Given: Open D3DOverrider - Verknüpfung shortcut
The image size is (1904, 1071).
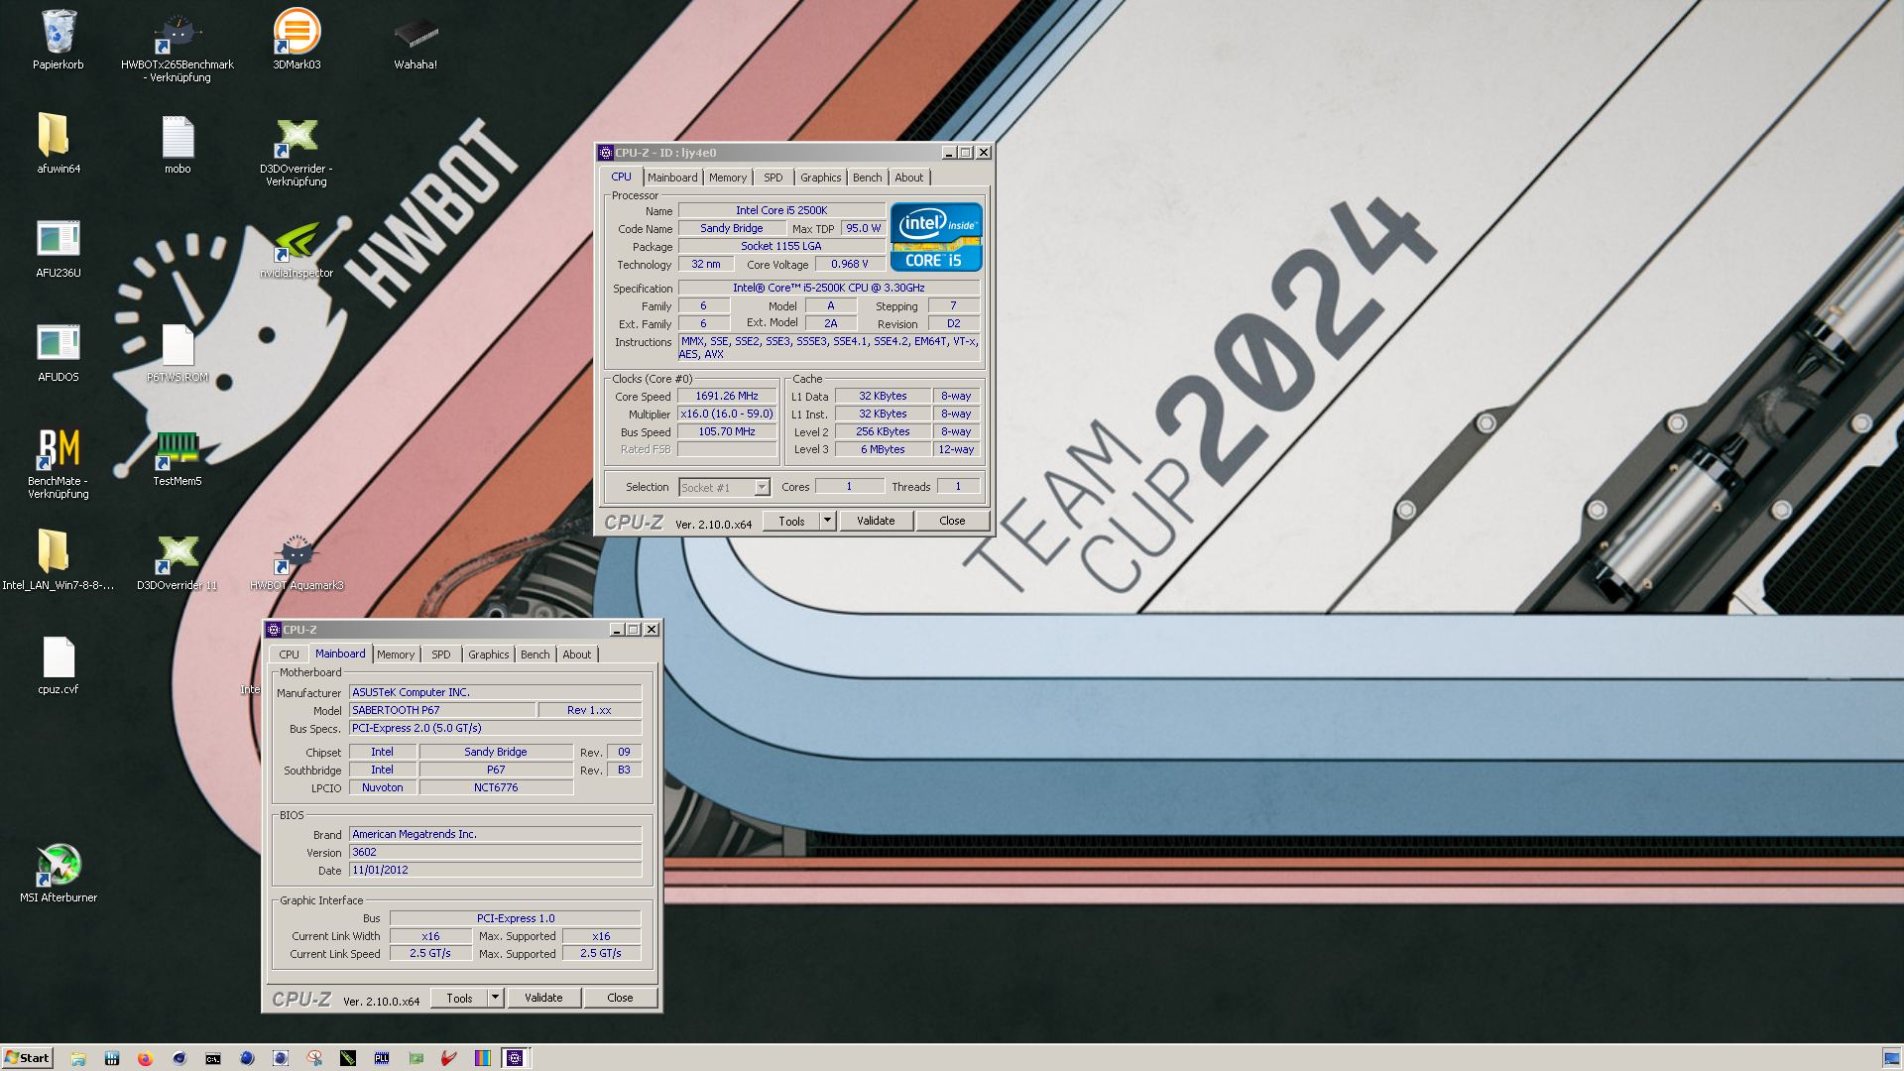Looking at the screenshot, I should pyautogui.click(x=297, y=151).
